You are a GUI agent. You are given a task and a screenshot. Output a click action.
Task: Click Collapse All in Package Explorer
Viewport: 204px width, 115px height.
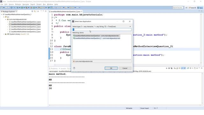pos(32,11)
